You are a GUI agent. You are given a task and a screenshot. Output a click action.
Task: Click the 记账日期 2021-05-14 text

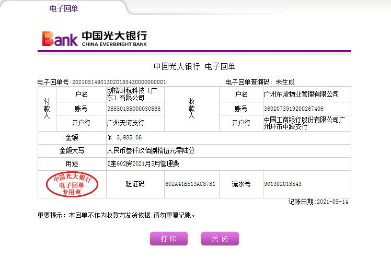point(318,202)
